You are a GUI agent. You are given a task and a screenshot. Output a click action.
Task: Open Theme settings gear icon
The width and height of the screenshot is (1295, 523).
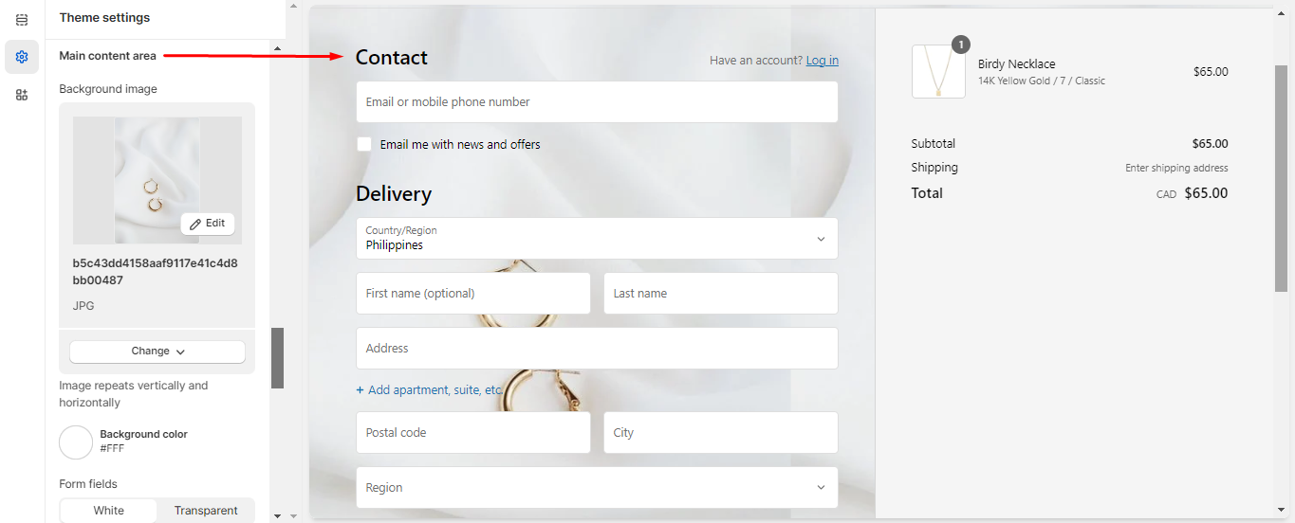22,57
